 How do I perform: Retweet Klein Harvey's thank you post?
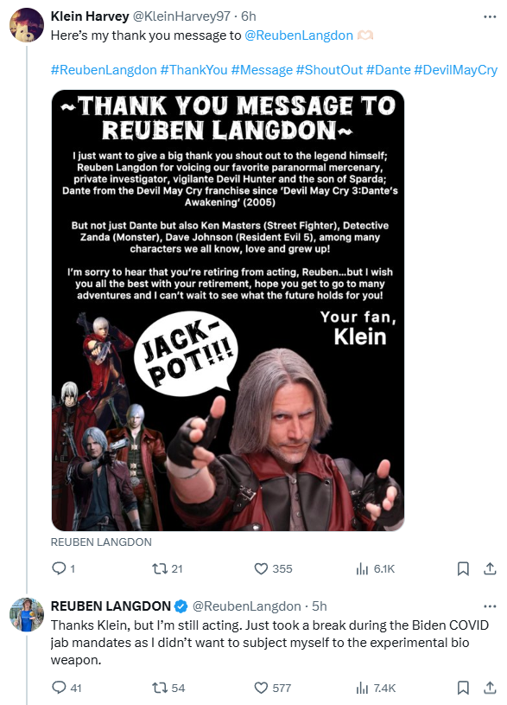click(167, 569)
